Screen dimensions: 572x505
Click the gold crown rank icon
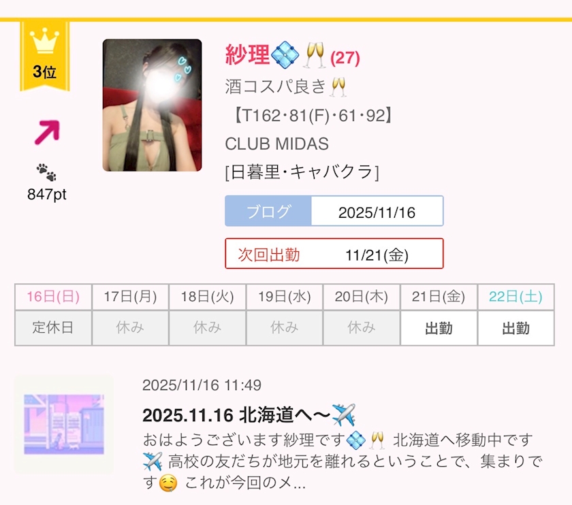coord(44,42)
